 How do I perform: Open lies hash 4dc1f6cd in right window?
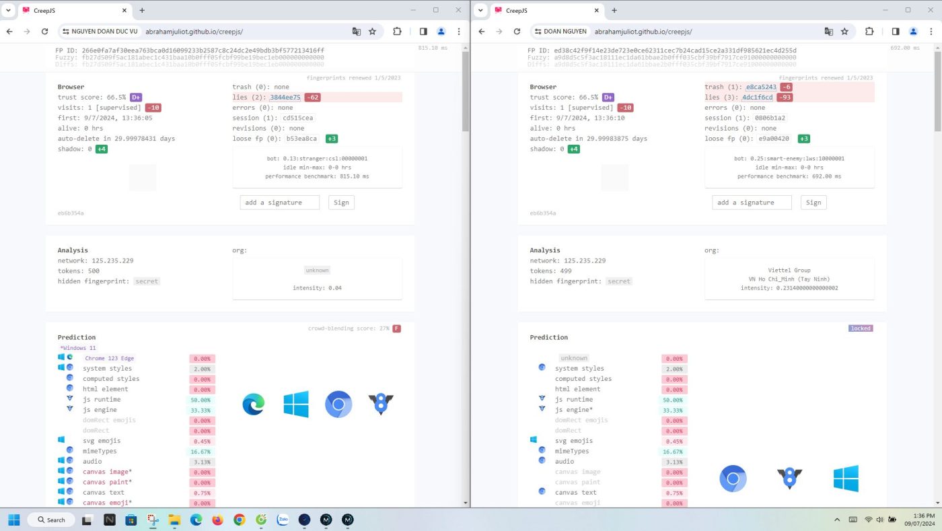tap(758, 98)
